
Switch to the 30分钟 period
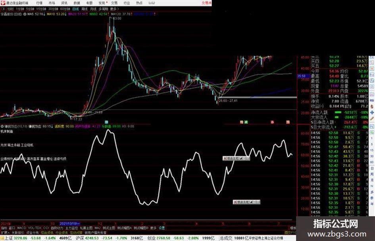point(53,9)
